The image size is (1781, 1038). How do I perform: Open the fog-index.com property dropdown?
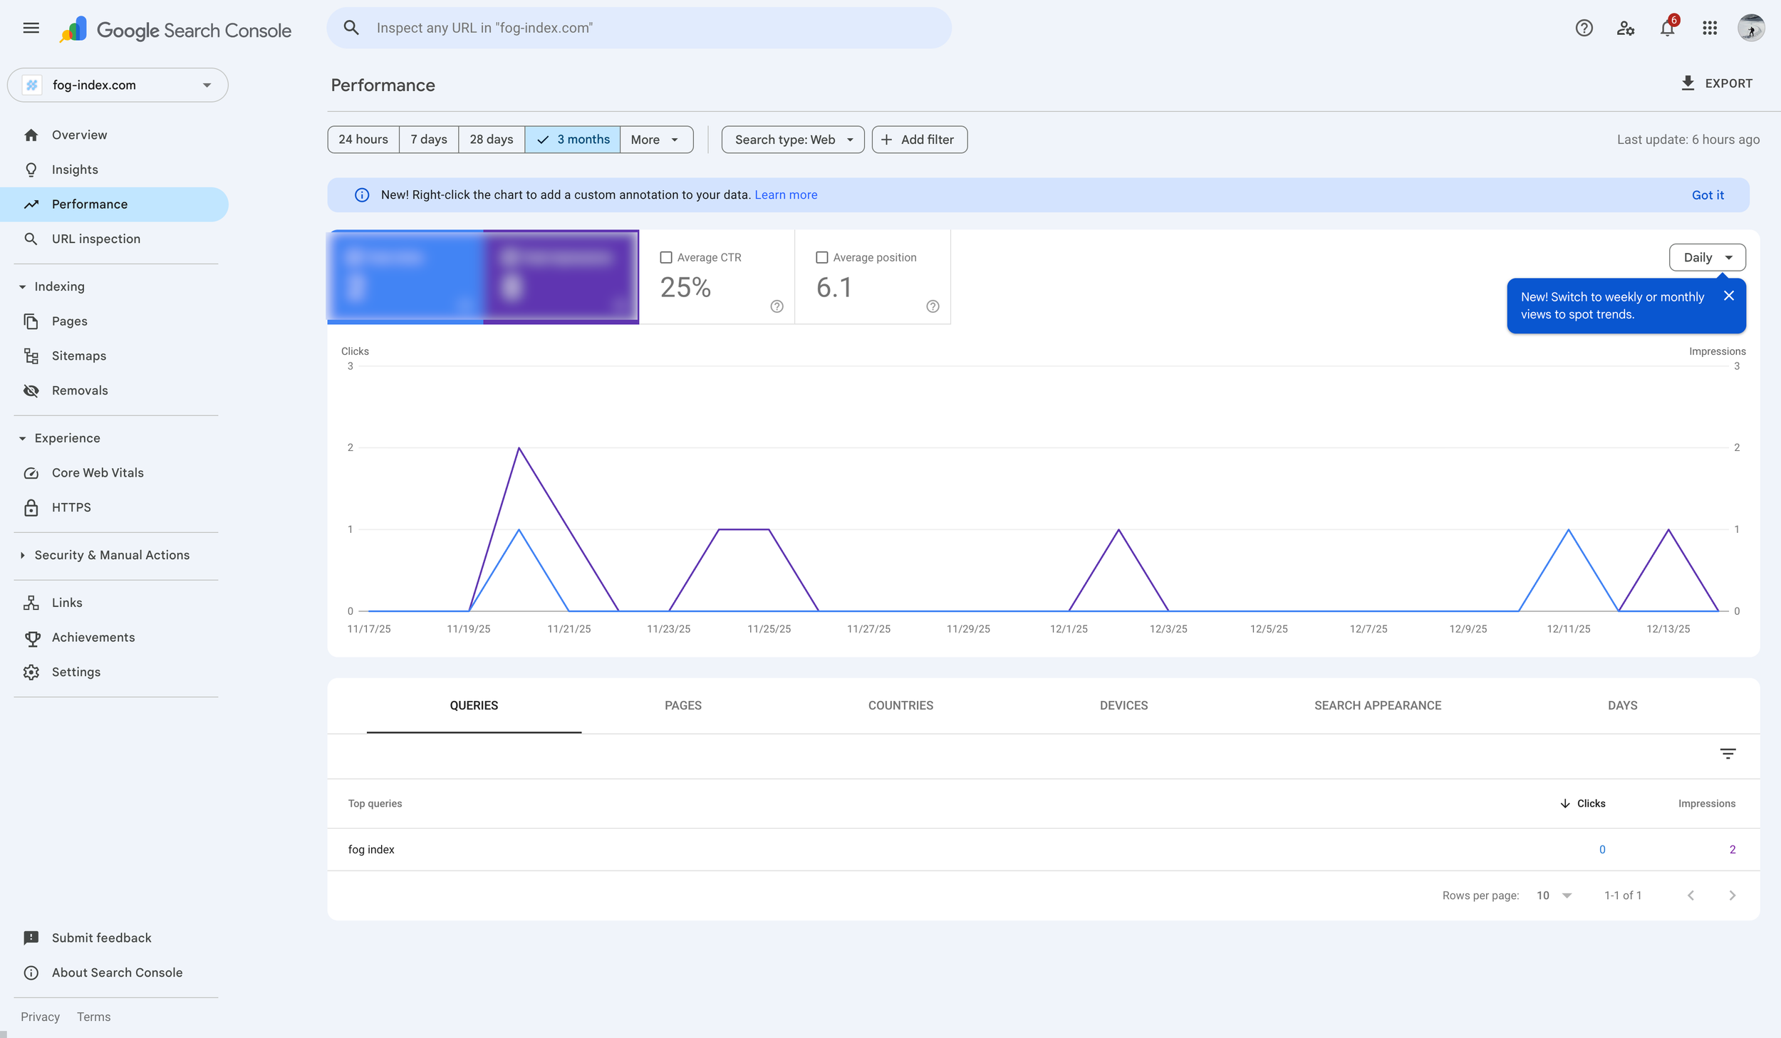[x=118, y=85]
